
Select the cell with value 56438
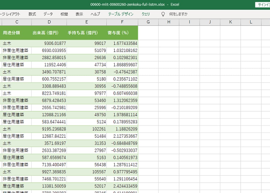point(86,165)
